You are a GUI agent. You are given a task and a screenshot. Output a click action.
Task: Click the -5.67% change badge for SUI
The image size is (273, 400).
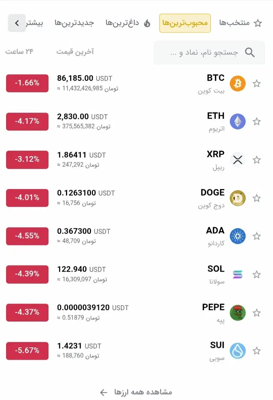pyautogui.click(x=27, y=351)
